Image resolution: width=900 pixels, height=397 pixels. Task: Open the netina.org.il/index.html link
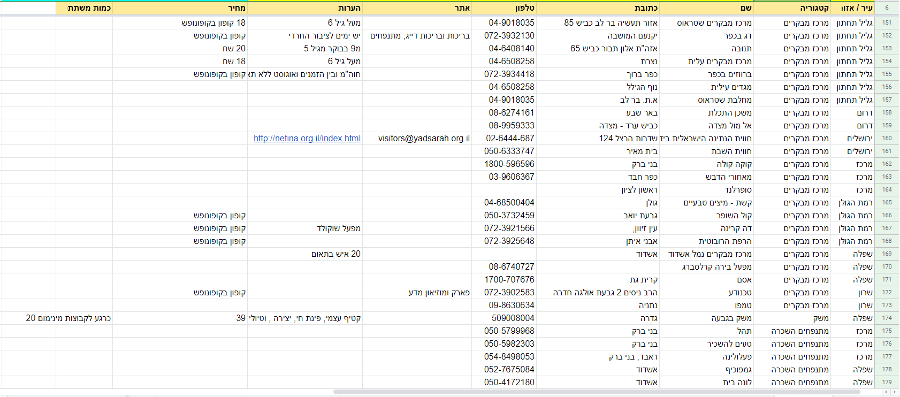tap(307, 139)
